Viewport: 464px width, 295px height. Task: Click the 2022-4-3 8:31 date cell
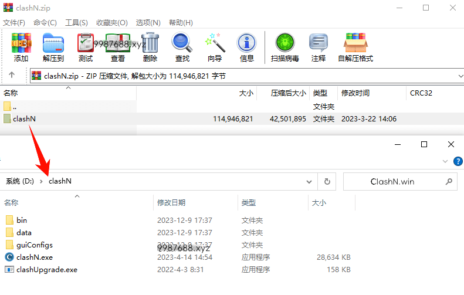click(181, 270)
